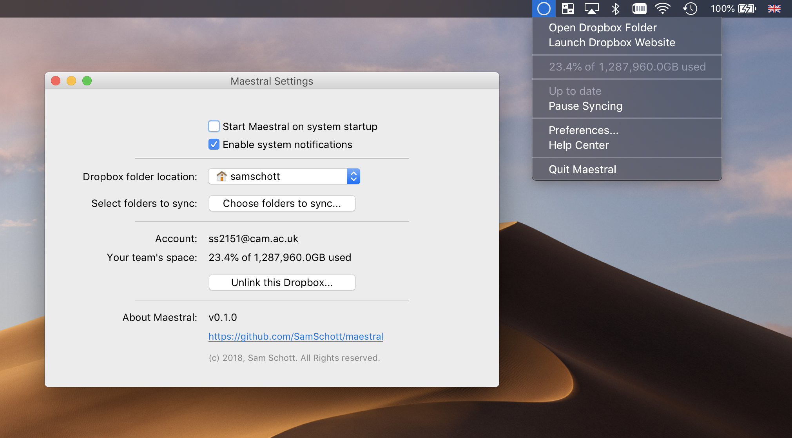Click the Maestral menu bar icon
Screen dimensions: 792x438
click(543, 8)
